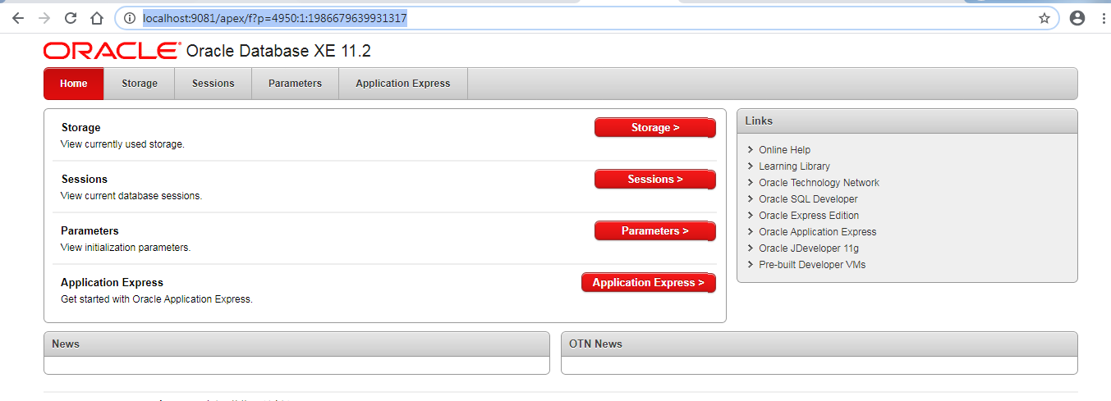Click 'View initialization parameters.' text

[126, 248]
